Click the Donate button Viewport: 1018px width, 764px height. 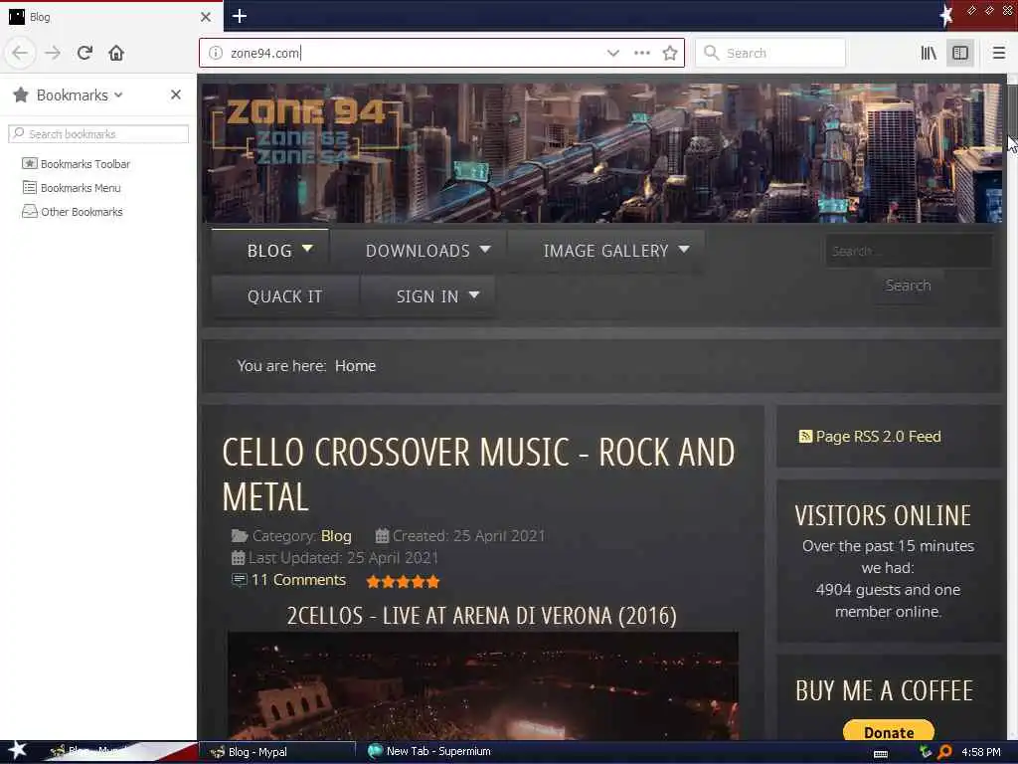(889, 730)
